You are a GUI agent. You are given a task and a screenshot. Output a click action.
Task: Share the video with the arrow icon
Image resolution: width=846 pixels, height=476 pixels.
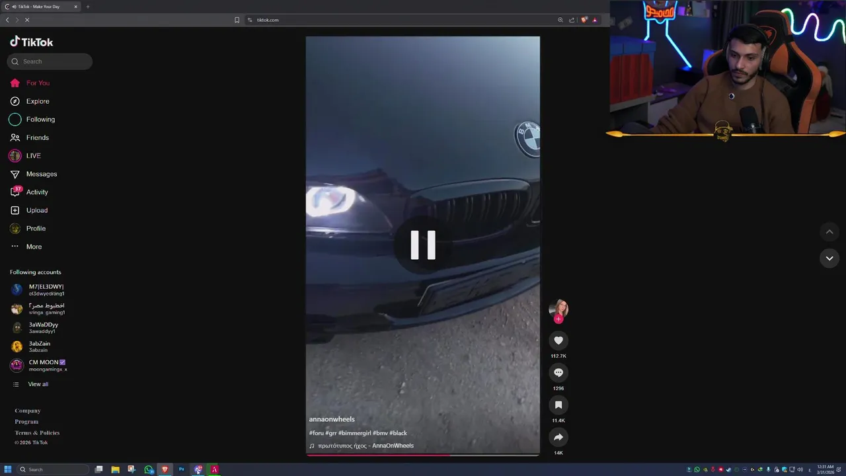558,437
